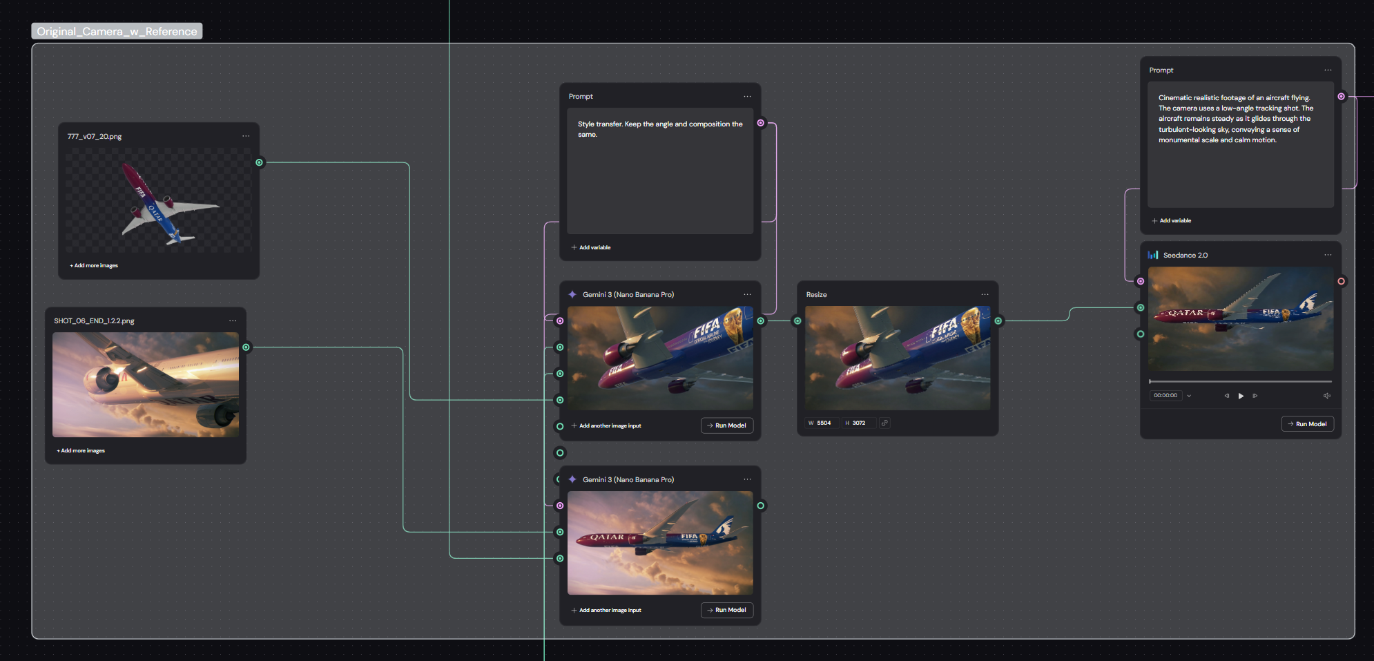1374x661 pixels.
Task: Step back one frame in Seedance video
Action: 1227,396
